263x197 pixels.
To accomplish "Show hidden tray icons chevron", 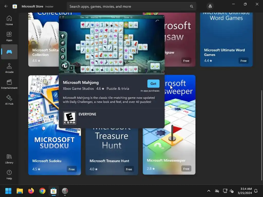I will pyautogui.click(x=209, y=191).
